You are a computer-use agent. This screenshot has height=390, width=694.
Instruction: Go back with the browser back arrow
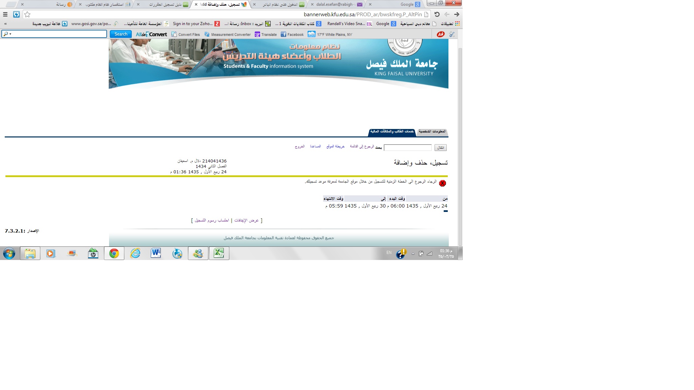tap(447, 15)
